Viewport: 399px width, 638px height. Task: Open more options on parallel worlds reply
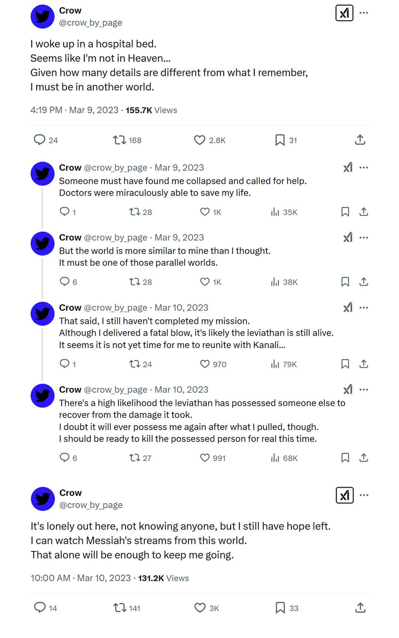364,238
